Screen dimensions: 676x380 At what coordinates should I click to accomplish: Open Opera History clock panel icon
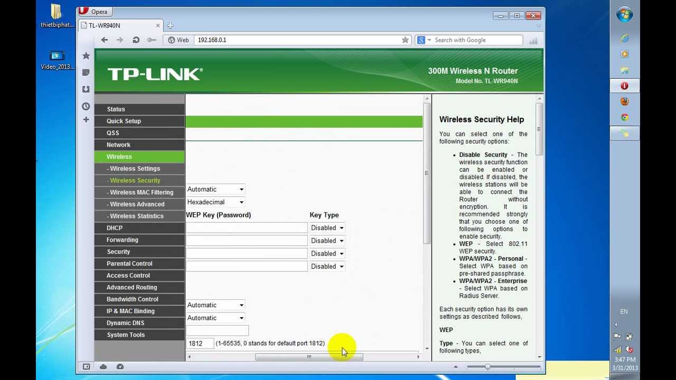[86, 106]
